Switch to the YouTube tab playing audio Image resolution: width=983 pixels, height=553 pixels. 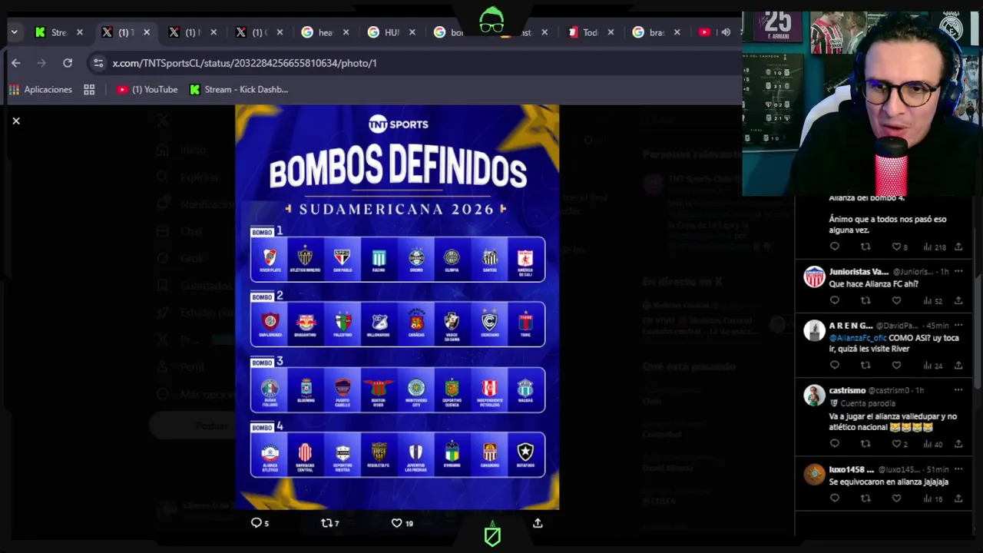714,32
